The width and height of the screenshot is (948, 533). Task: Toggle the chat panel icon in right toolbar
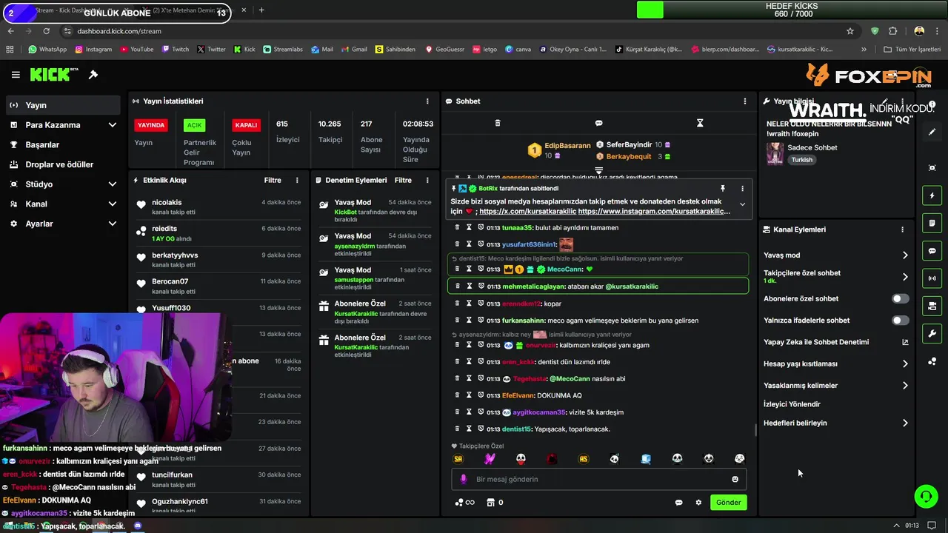pos(932,251)
